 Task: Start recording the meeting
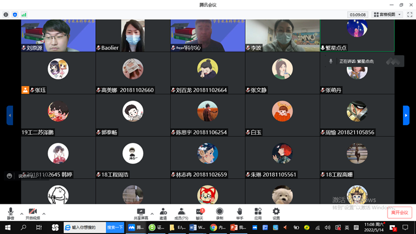tap(219, 213)
